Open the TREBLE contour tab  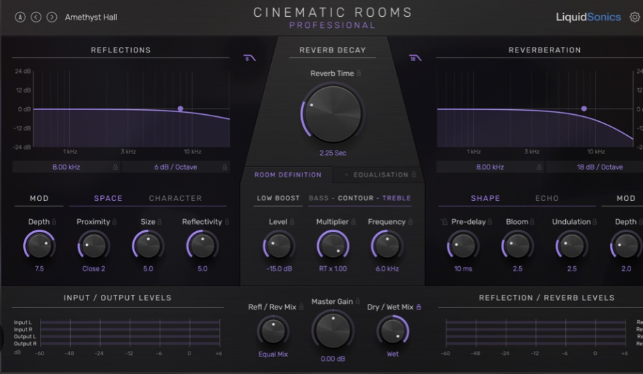pyautogui.click(x=396, y=198)
